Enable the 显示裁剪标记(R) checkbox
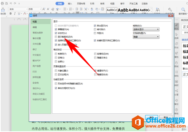 point(56,37)
